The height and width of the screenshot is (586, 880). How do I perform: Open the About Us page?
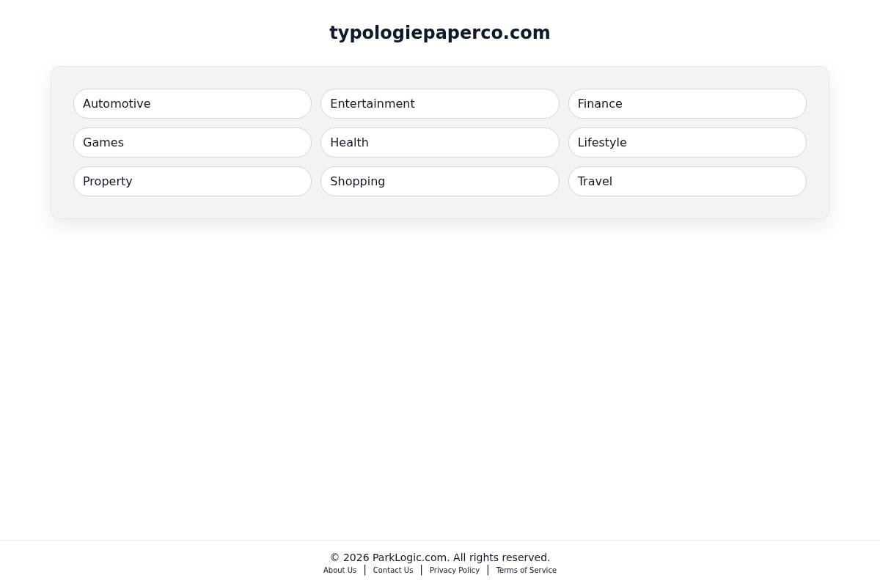(340, 570)
